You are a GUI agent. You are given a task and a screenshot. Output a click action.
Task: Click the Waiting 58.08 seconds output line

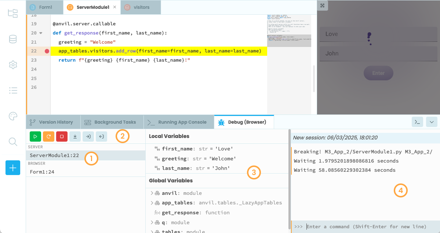pos(345,170)
